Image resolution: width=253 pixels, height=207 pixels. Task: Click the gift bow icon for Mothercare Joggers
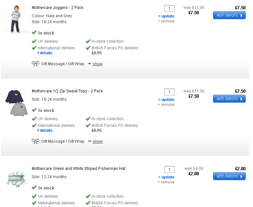pyautogui.click(x=35, y=64)
